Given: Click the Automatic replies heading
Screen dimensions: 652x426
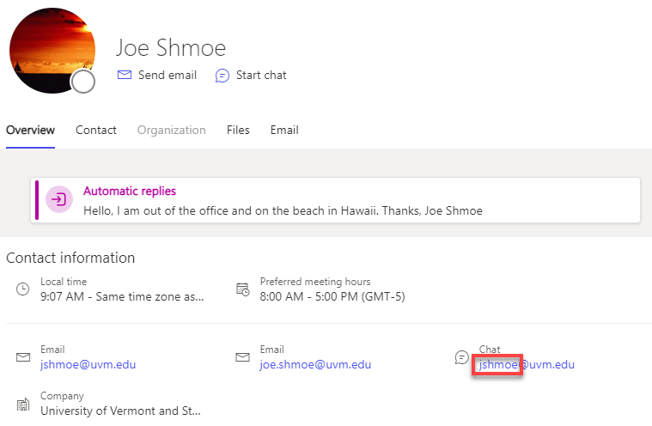Looking at the screenshot, I should pos(130,191).
